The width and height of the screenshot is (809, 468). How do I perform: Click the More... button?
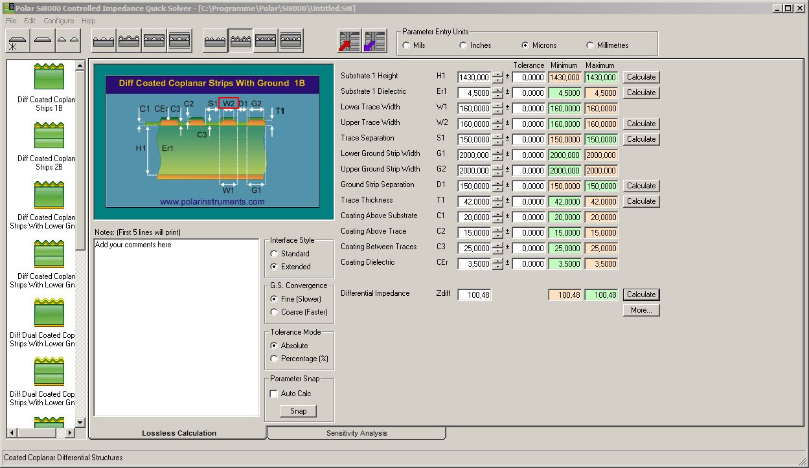[641, 310]
